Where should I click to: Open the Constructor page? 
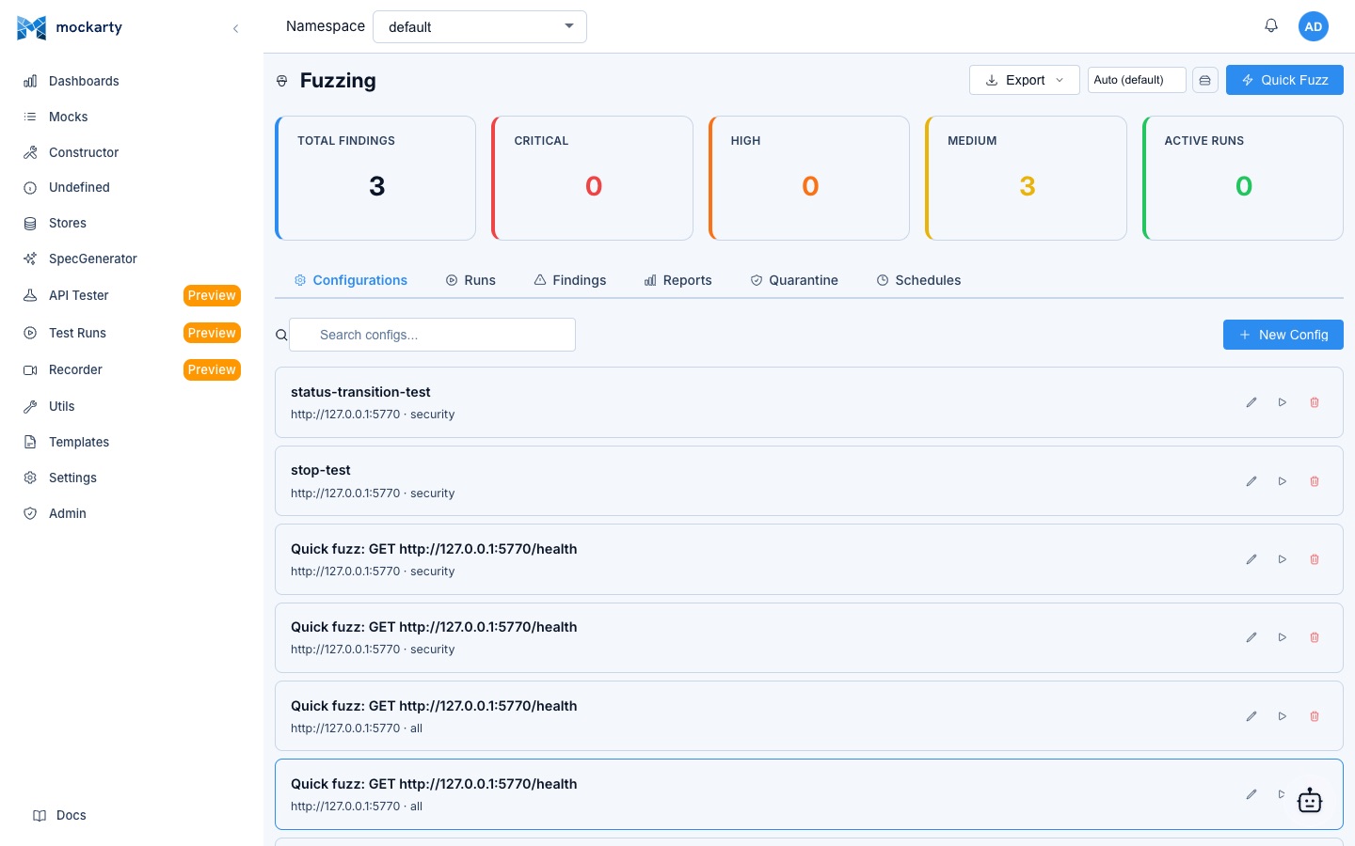pos(84,152)
